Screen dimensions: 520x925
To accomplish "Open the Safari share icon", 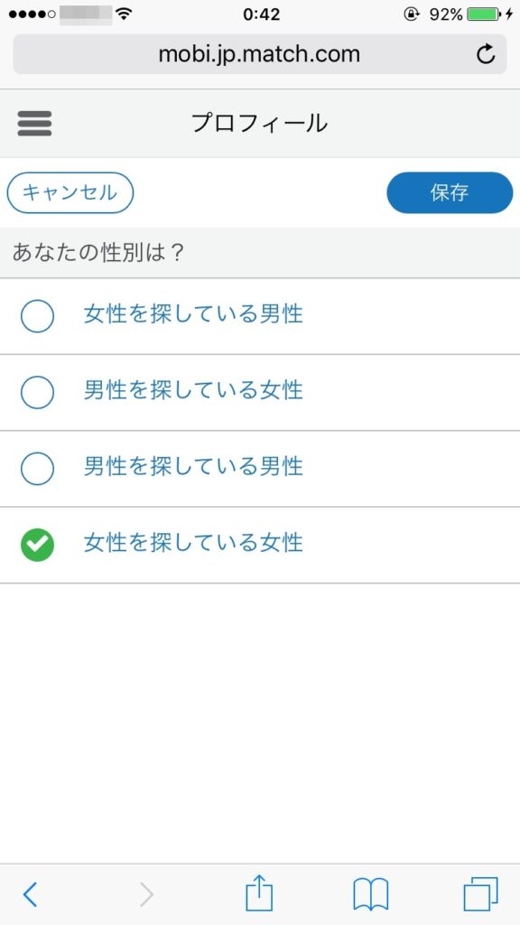I will click(x=259, y=893).
